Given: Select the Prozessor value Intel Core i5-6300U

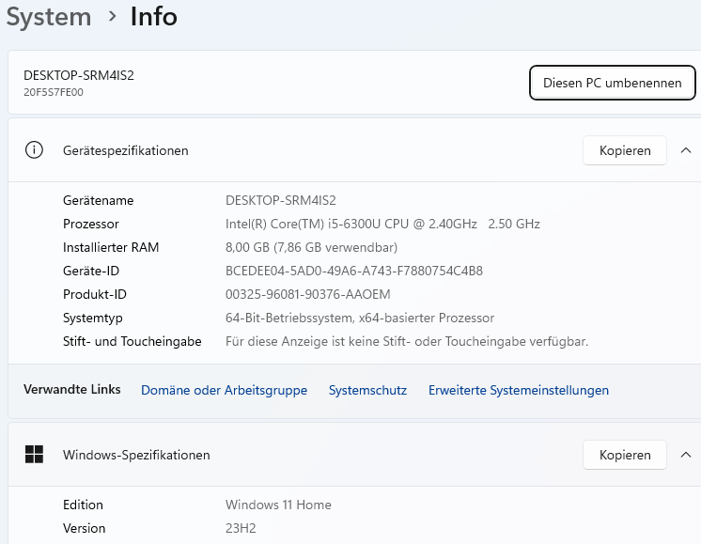Looking at the screenshot, I should point(382,224).
